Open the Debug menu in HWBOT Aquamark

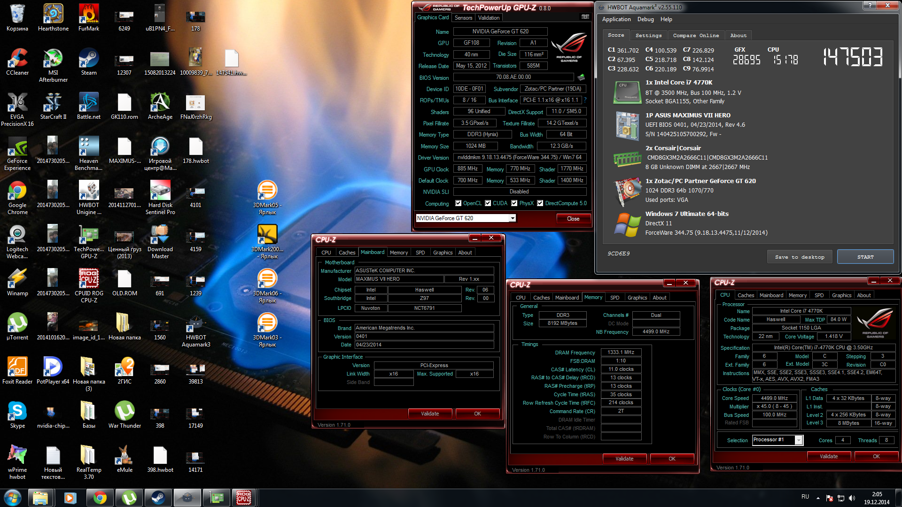point(645,19)
